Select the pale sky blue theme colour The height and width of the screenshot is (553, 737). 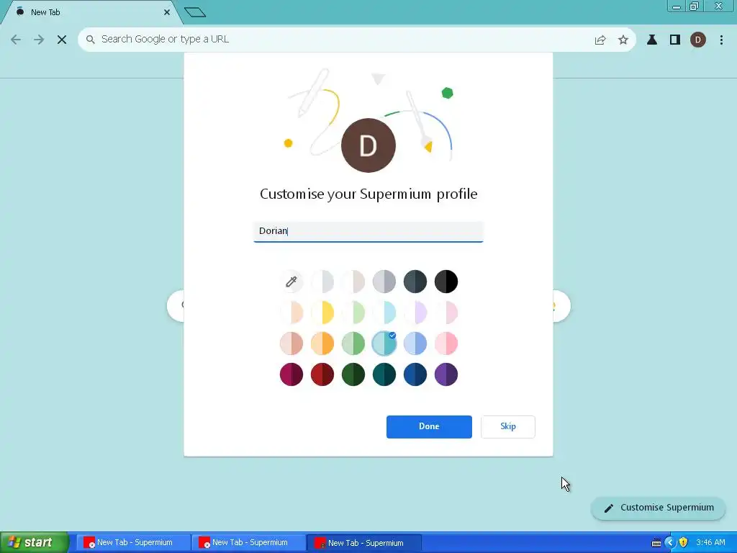coord(384,313)
